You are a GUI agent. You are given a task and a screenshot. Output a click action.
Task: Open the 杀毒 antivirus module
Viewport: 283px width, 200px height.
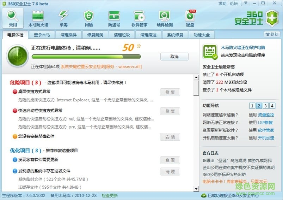[x=63, y=18]
